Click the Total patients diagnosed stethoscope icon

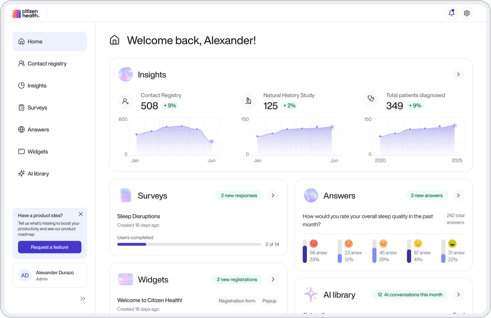pos(371,99)
